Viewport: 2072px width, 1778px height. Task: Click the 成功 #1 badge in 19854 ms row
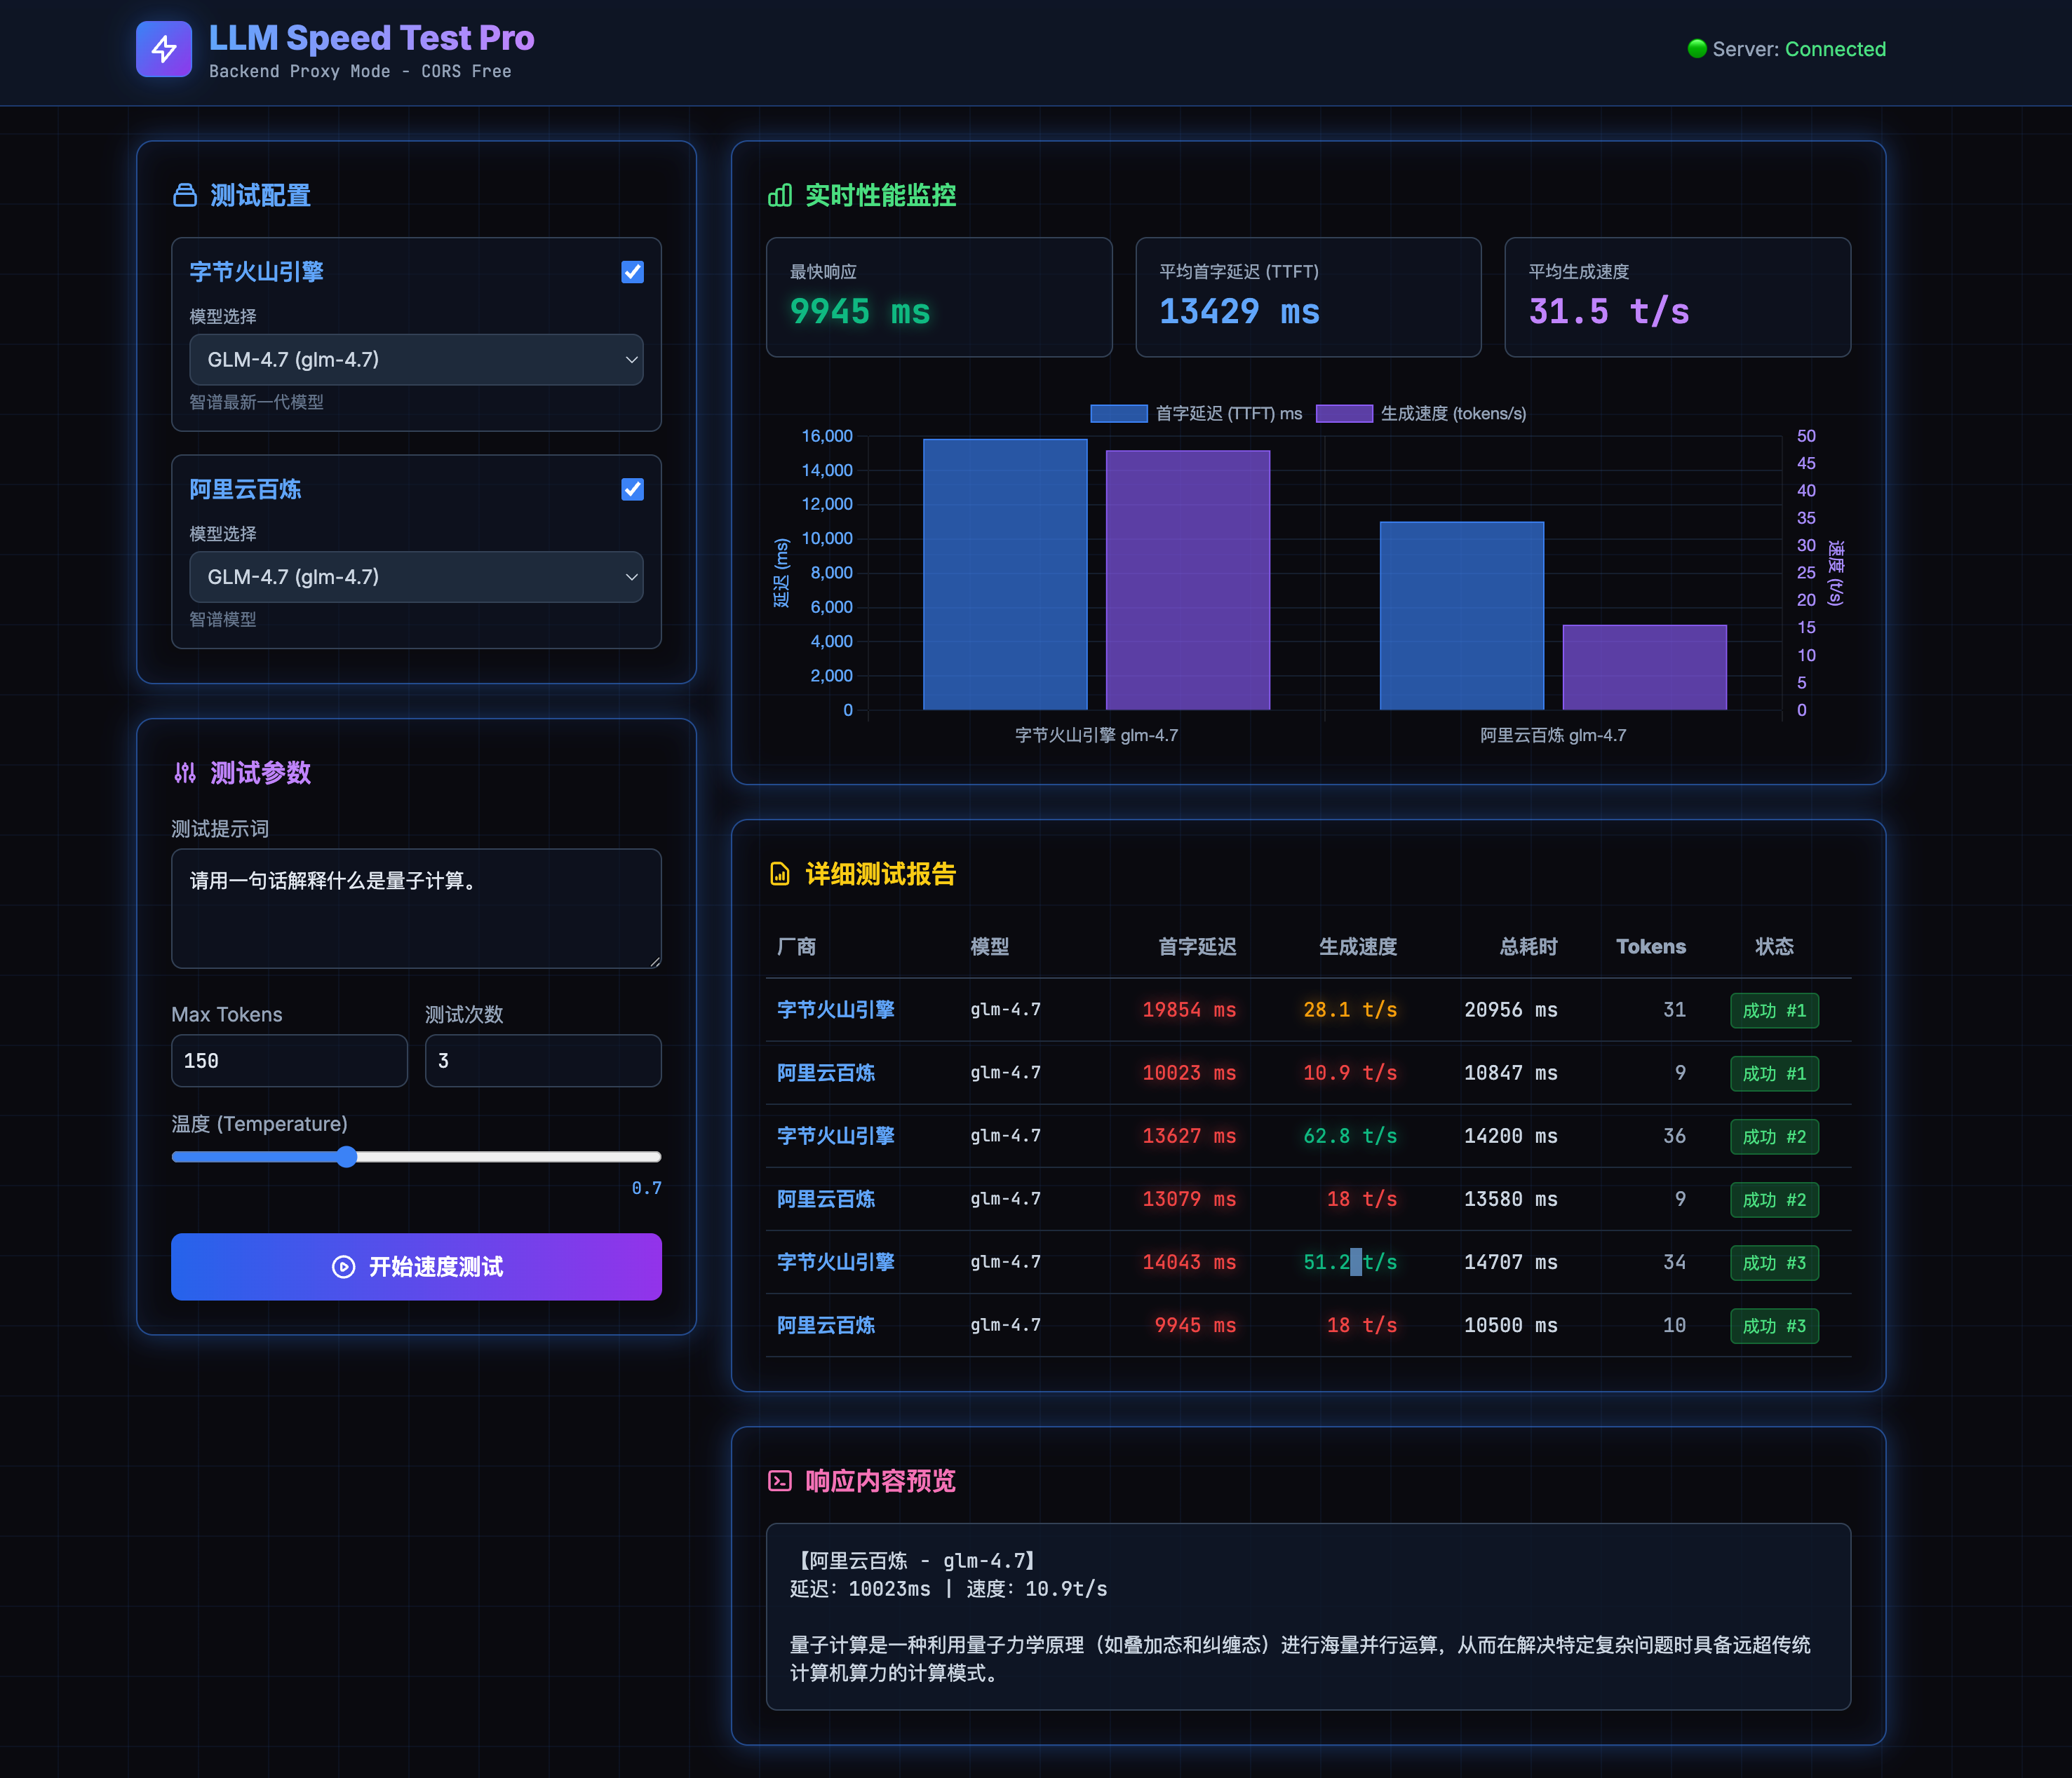coord(1774,1010)
